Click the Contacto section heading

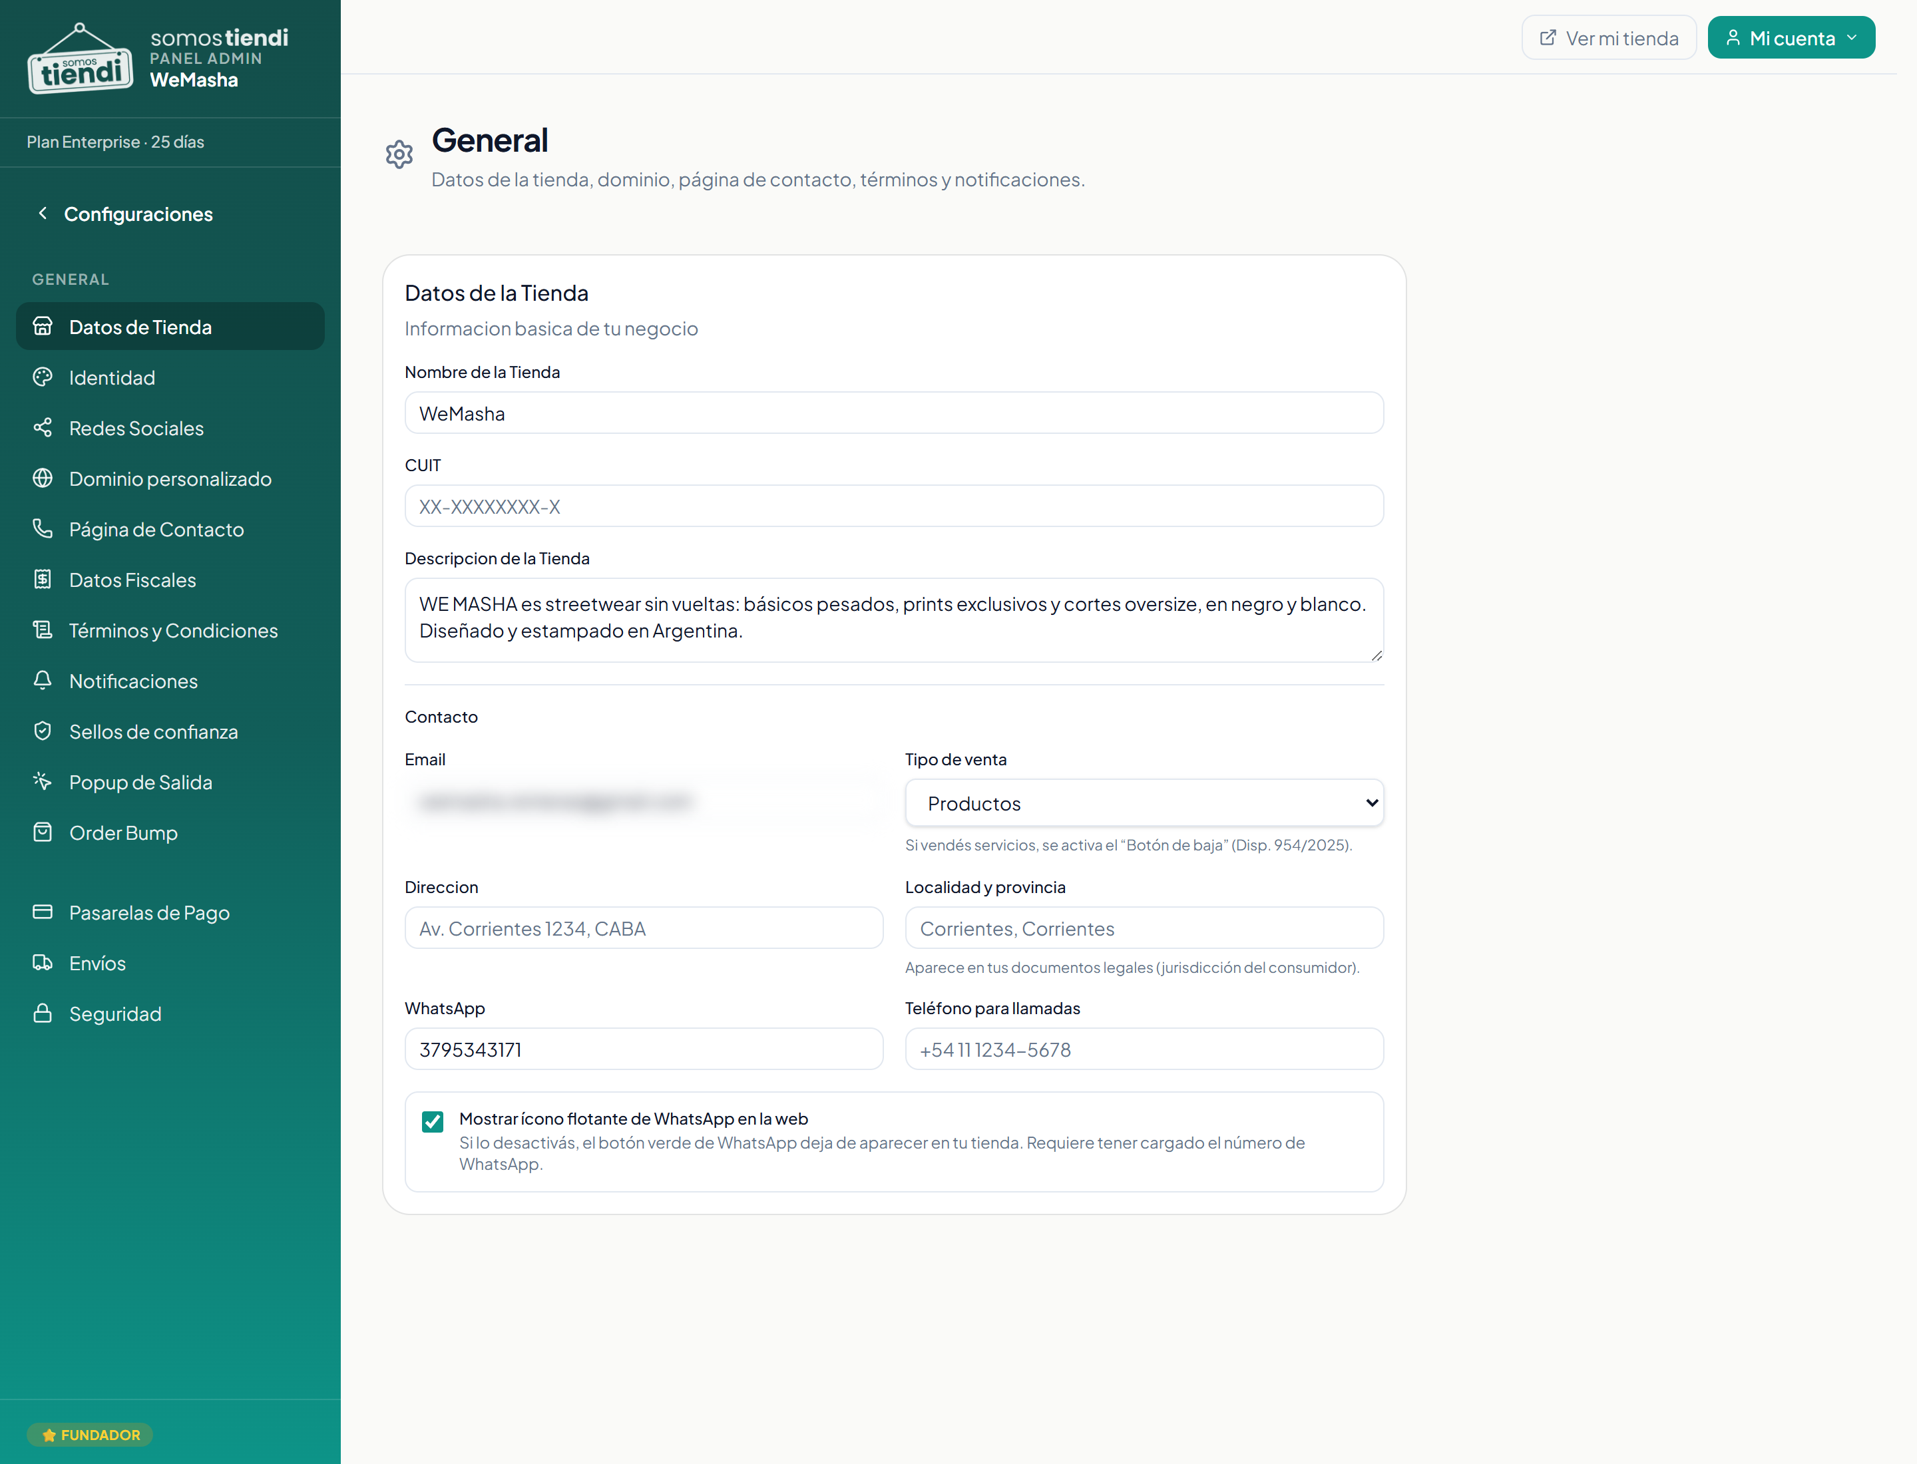pos(441,716)
